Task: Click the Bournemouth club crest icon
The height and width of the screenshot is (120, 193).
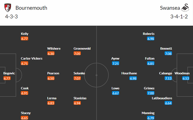Action: point(8,8)
